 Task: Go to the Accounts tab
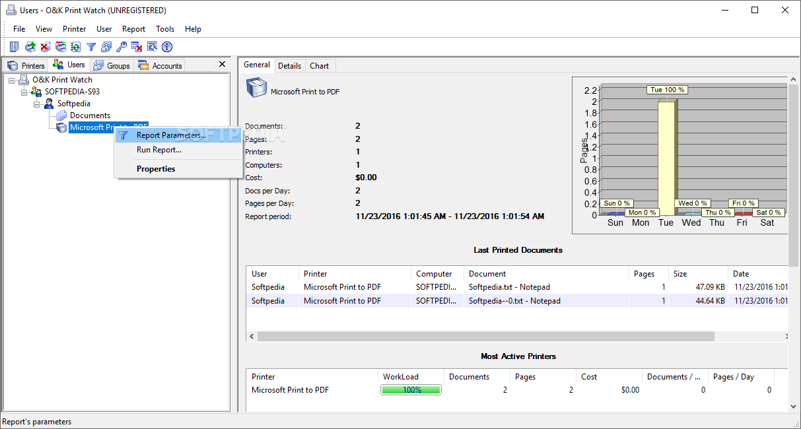[160, 65]
